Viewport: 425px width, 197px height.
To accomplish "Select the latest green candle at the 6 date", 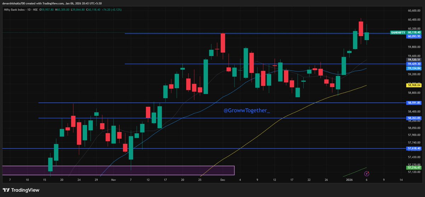I will coord(367,36).
